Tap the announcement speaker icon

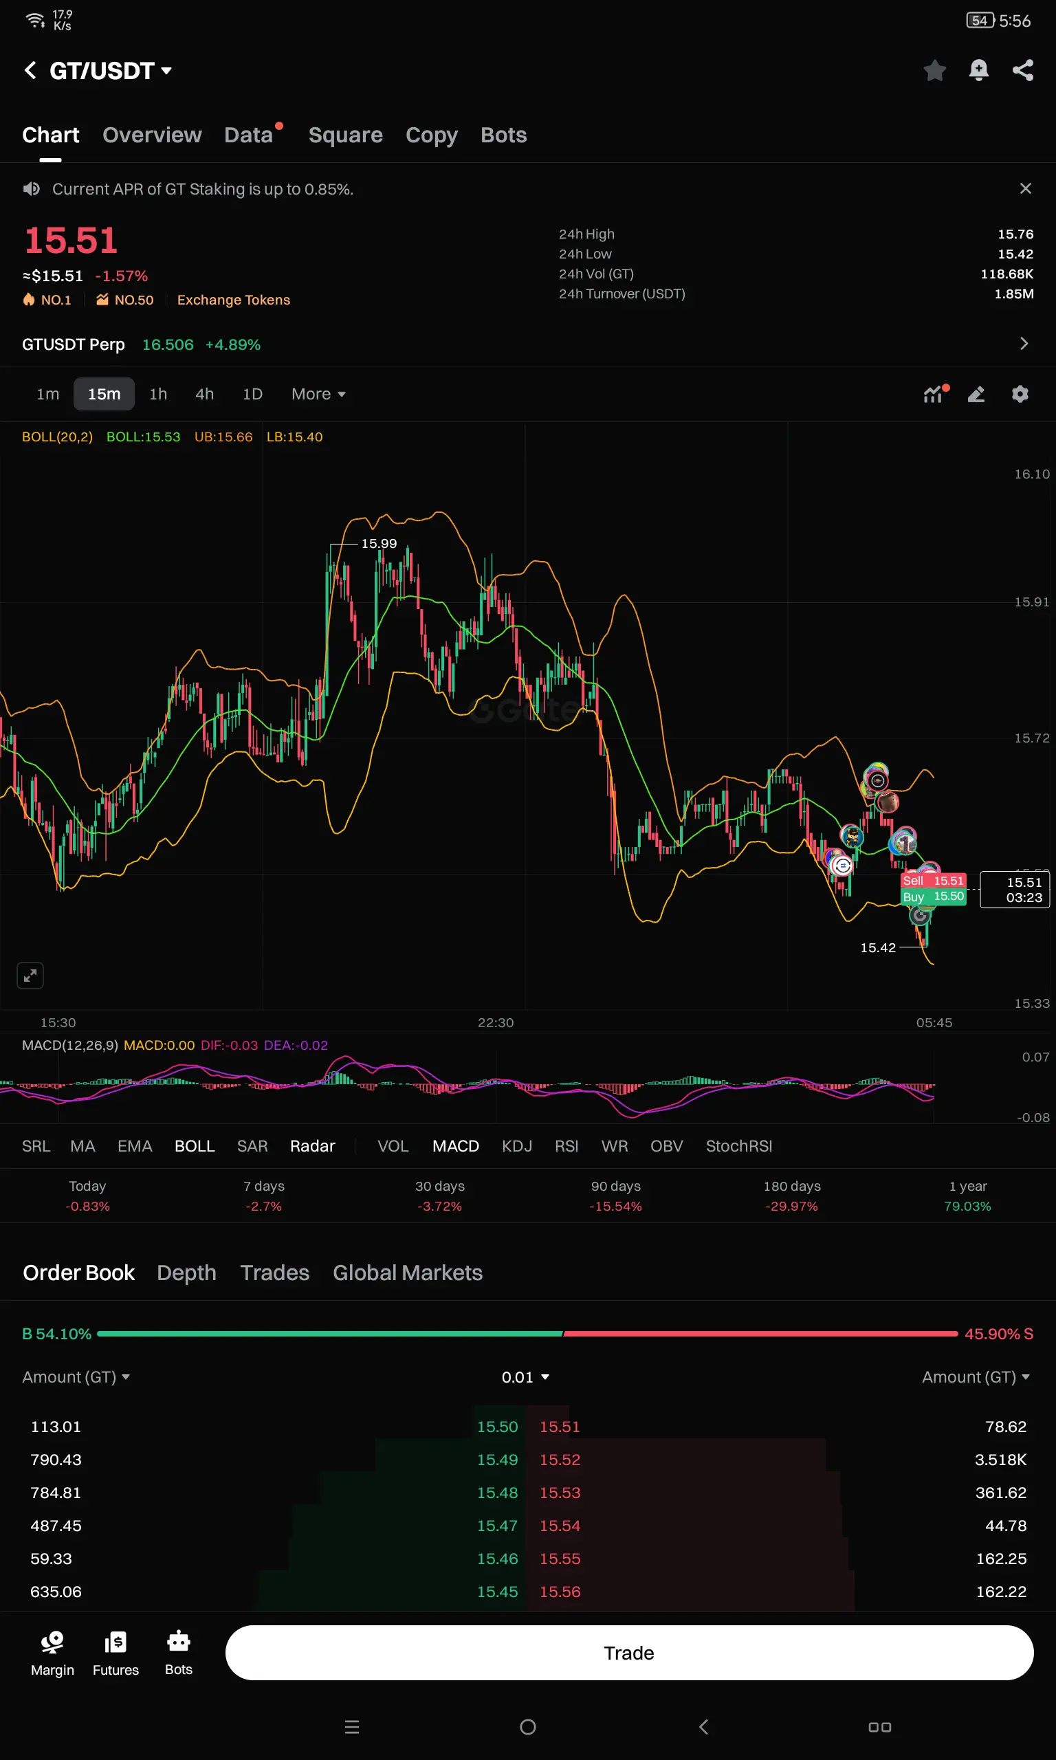click(32, 188)
